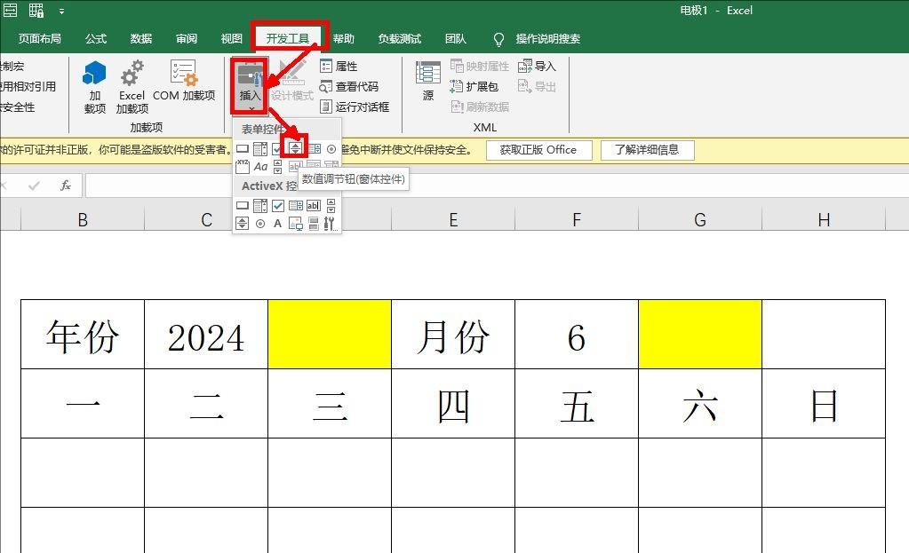Select the Button form control

[x=243, y=149]
